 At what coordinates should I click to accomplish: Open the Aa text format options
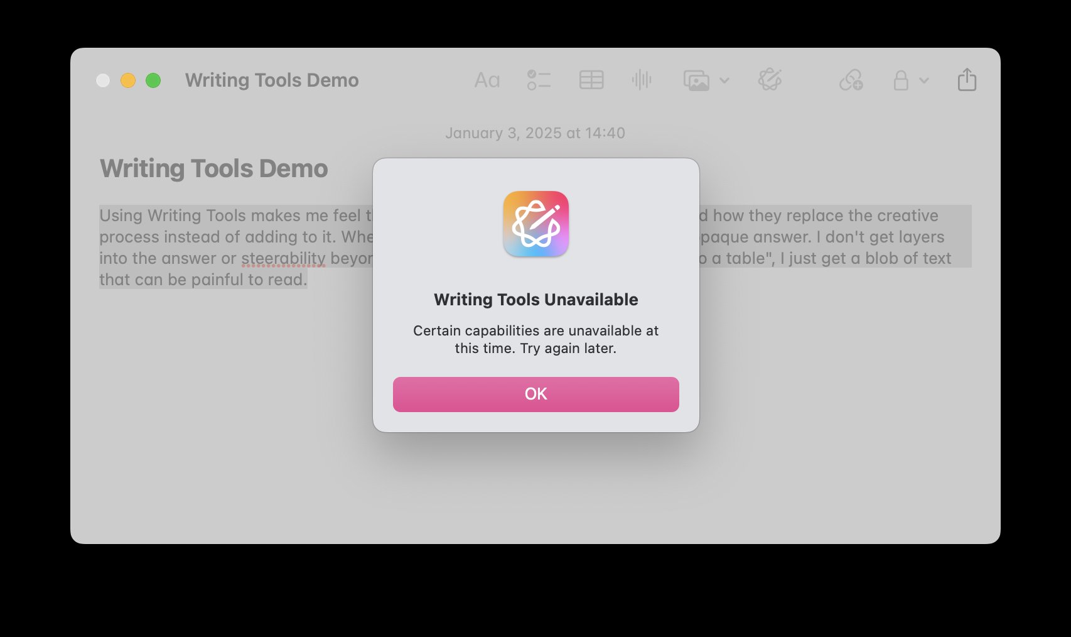click(x=487, y=80)
